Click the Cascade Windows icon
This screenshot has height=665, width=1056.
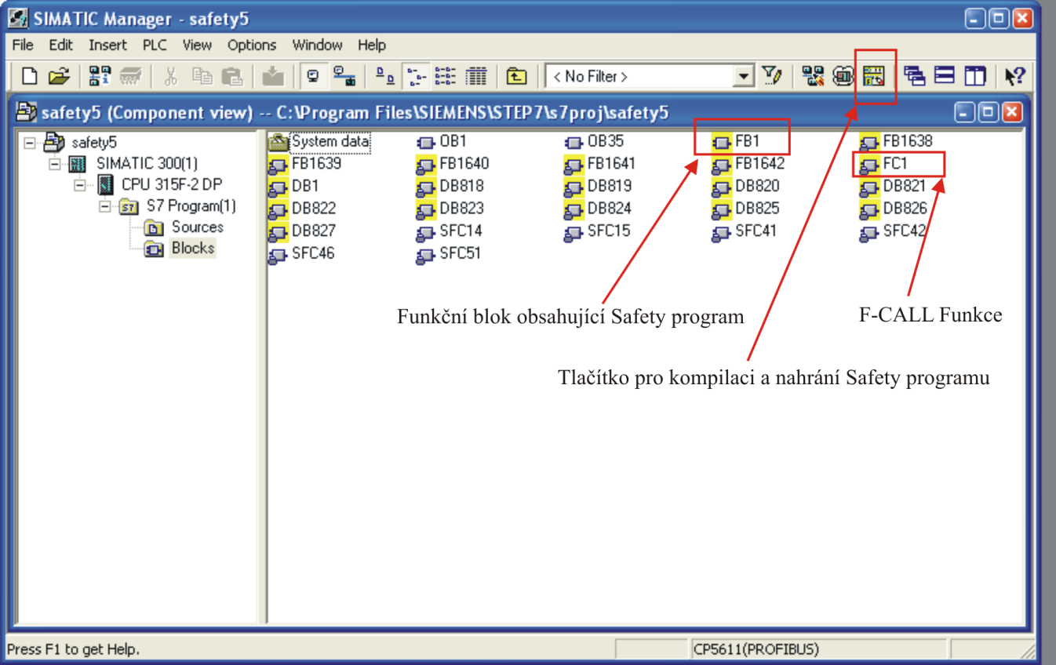[914, 76]
